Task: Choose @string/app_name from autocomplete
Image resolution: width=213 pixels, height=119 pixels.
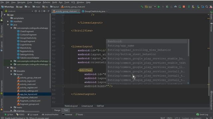Action: 147,46
